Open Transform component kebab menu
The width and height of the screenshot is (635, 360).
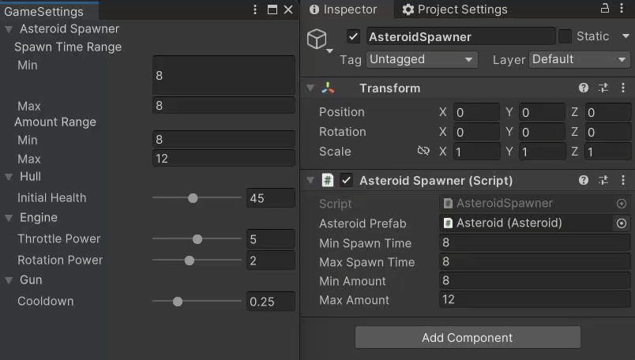click(x=623, y=88)
